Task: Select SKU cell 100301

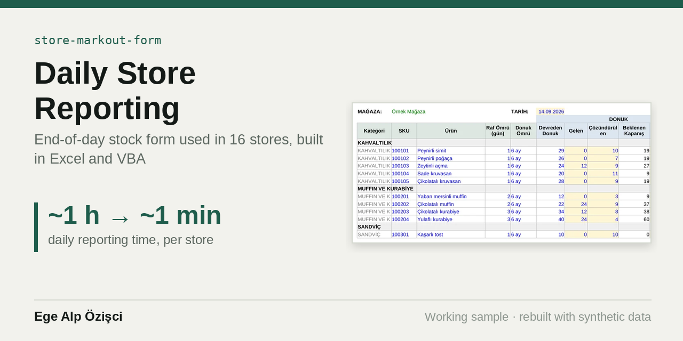Action: coord(404,234)
